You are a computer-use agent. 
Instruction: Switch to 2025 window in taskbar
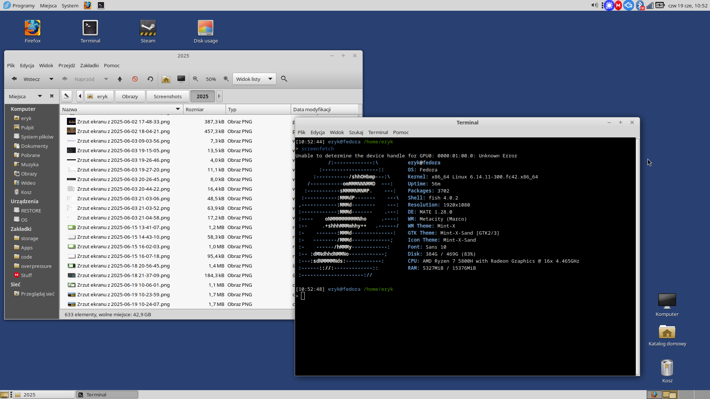[x=44, y=395]
